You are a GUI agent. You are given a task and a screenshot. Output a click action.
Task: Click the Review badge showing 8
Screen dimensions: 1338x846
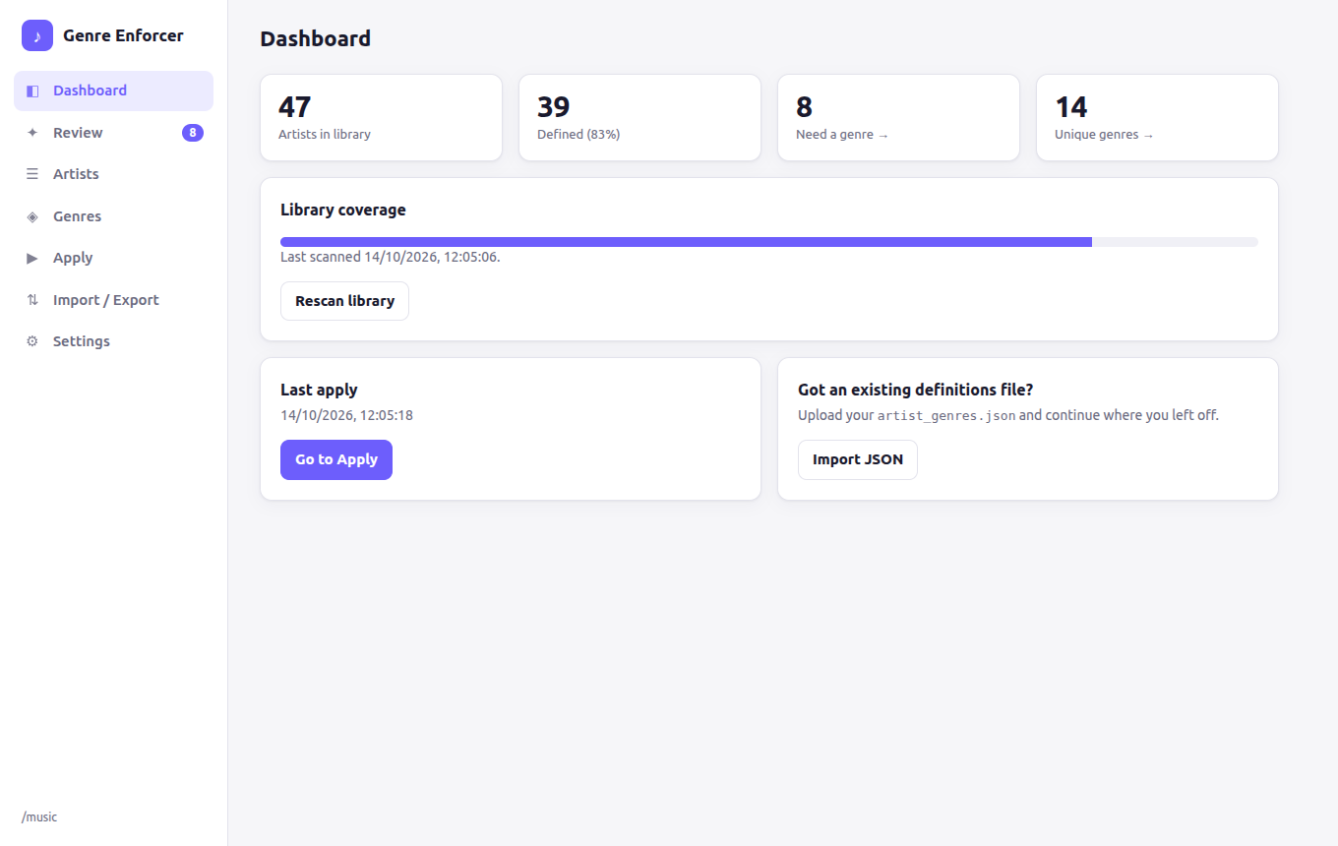point(193,133)
